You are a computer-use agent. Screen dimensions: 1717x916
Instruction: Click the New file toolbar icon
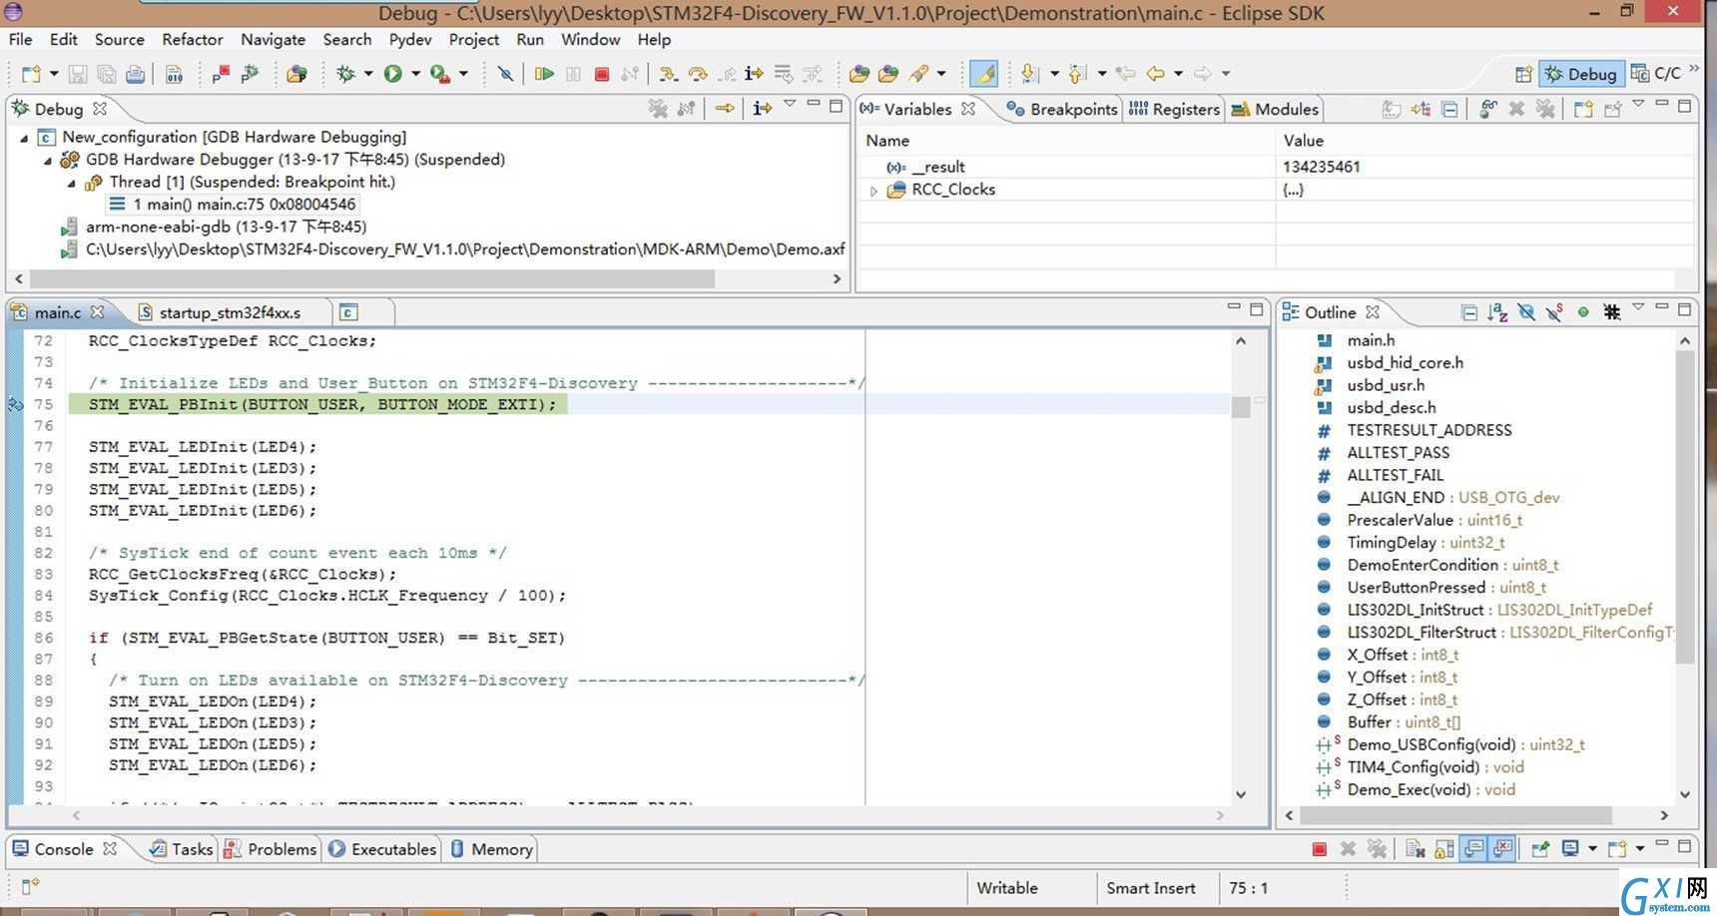pos(31,74)
